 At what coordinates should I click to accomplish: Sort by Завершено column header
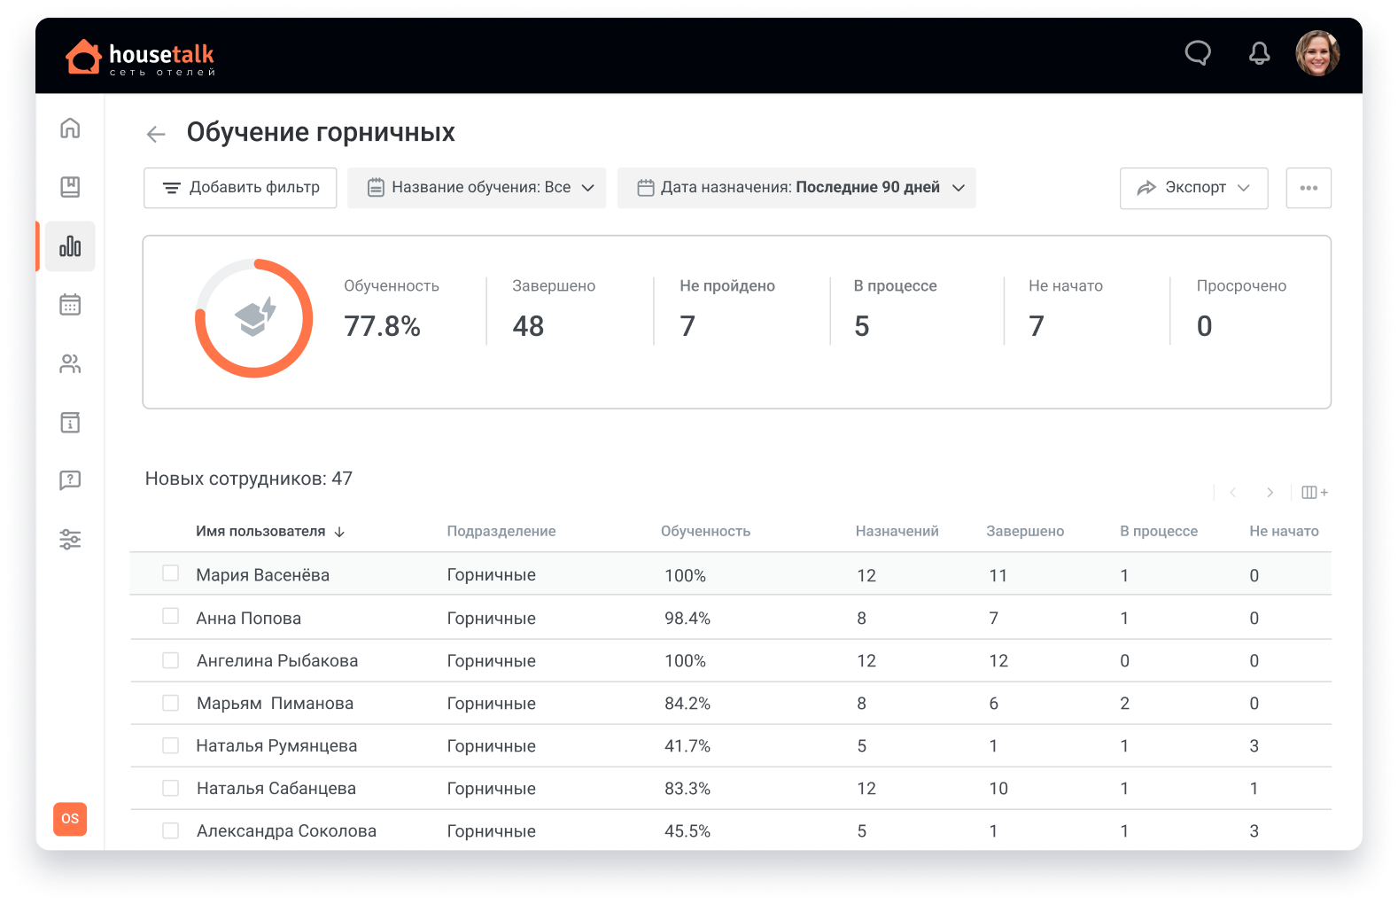(1025, 531)
